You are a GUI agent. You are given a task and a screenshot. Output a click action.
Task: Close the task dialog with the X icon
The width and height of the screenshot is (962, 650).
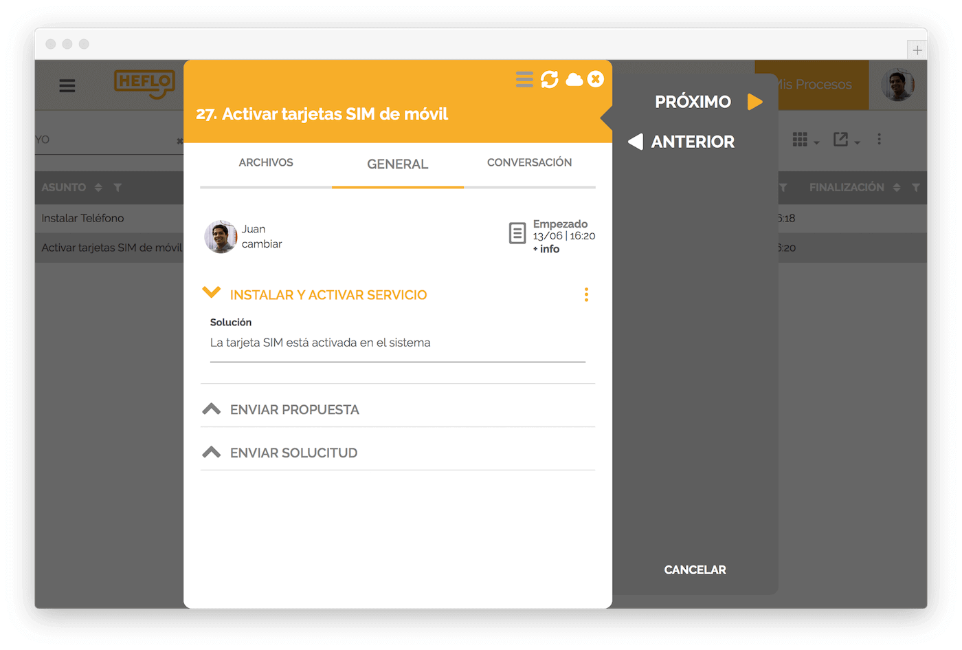click(596, 79)
